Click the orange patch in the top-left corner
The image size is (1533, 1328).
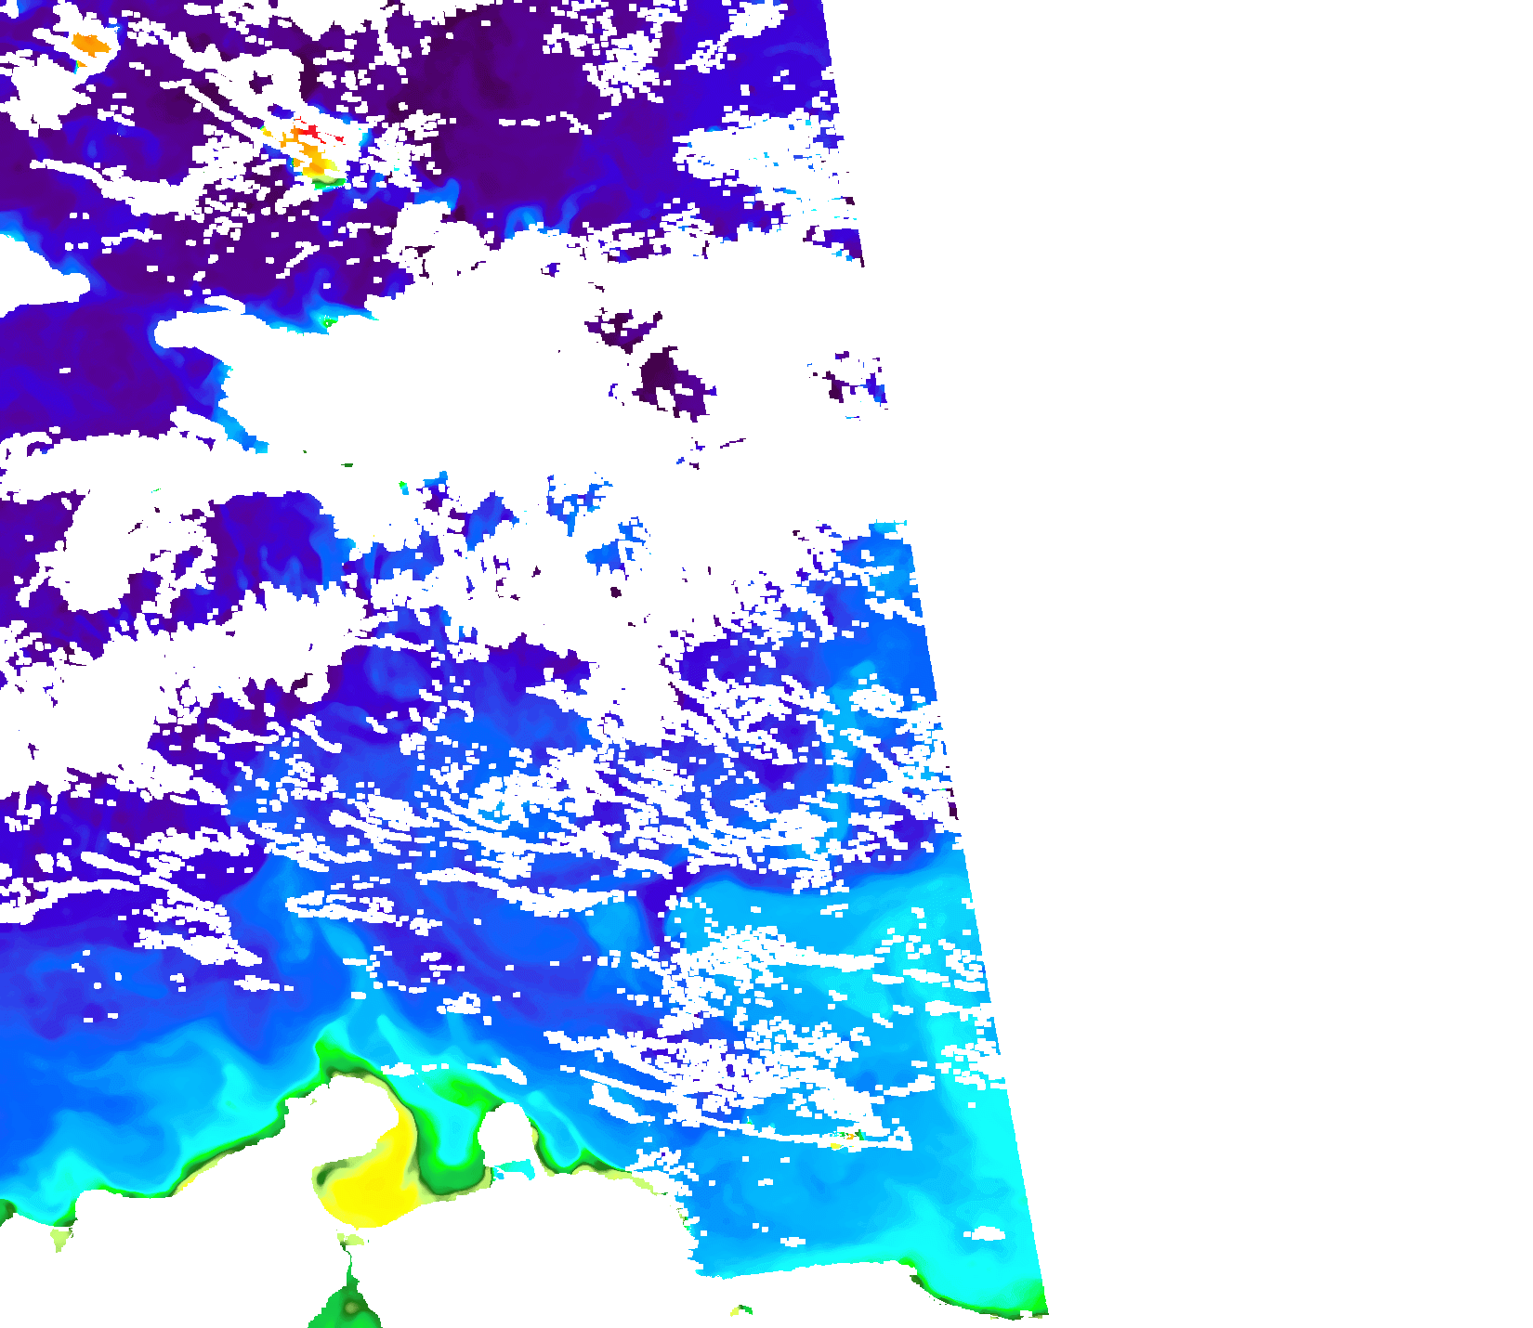(91, 43)
